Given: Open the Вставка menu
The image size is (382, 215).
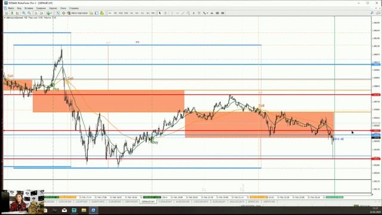Looking at the screenshot, I should tap(29, 8).
